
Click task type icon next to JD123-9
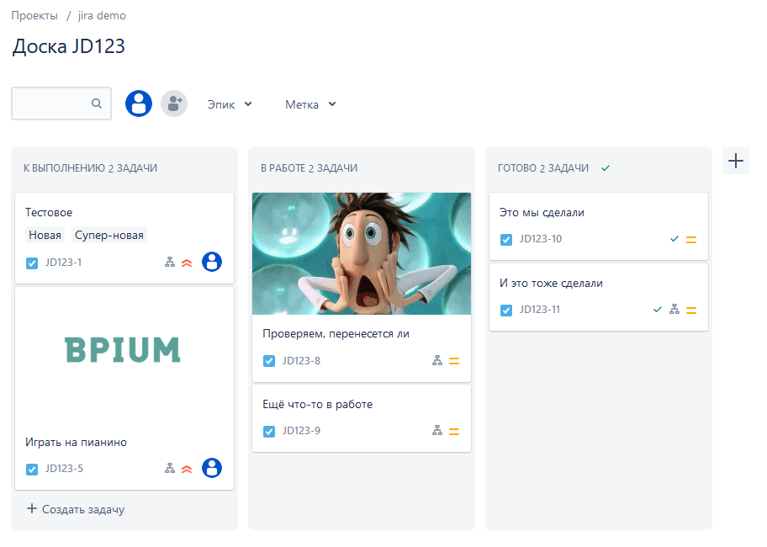[x=269, y=431]
